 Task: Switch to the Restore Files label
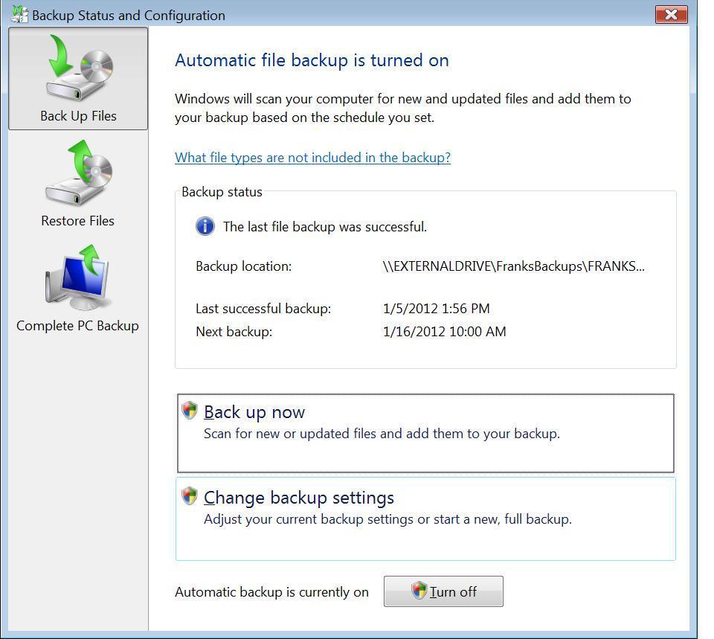click(78, 221)
